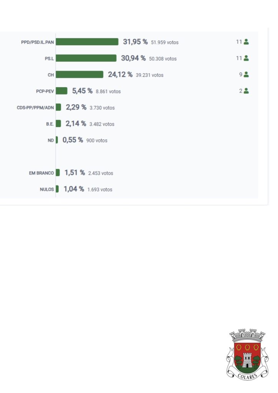The width and height of the screenshot is (278, 393).
Task: Click the 39.231 votos count
Action: pyautogui.click(x=149, y=75)
